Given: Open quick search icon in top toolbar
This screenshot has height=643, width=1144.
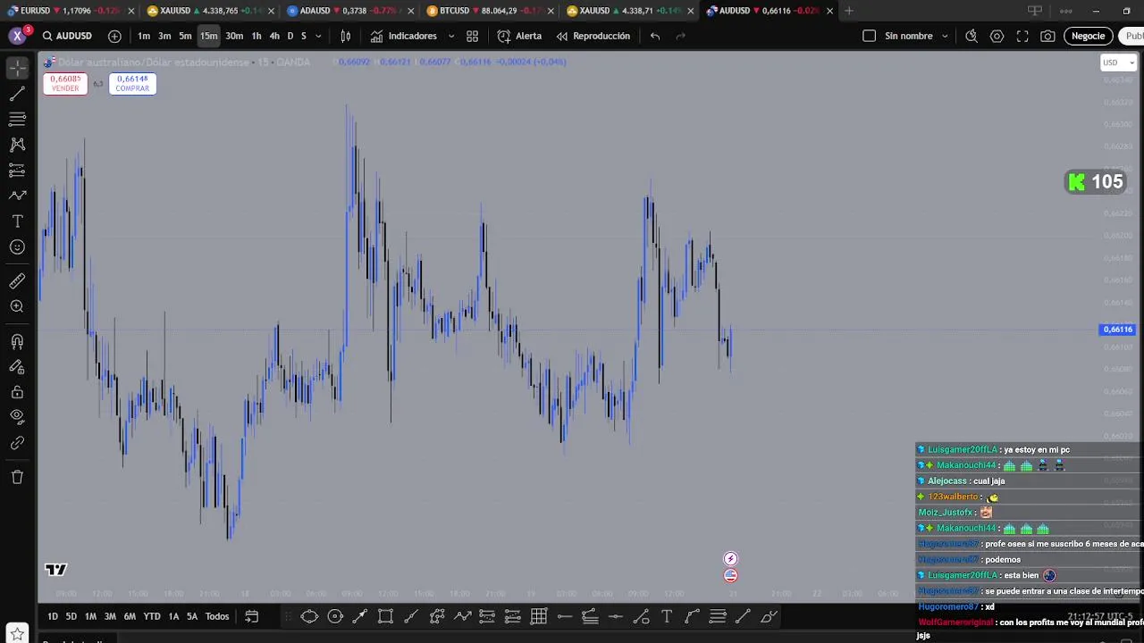Looking at the screenshot, I should click(x=972, y=36).
